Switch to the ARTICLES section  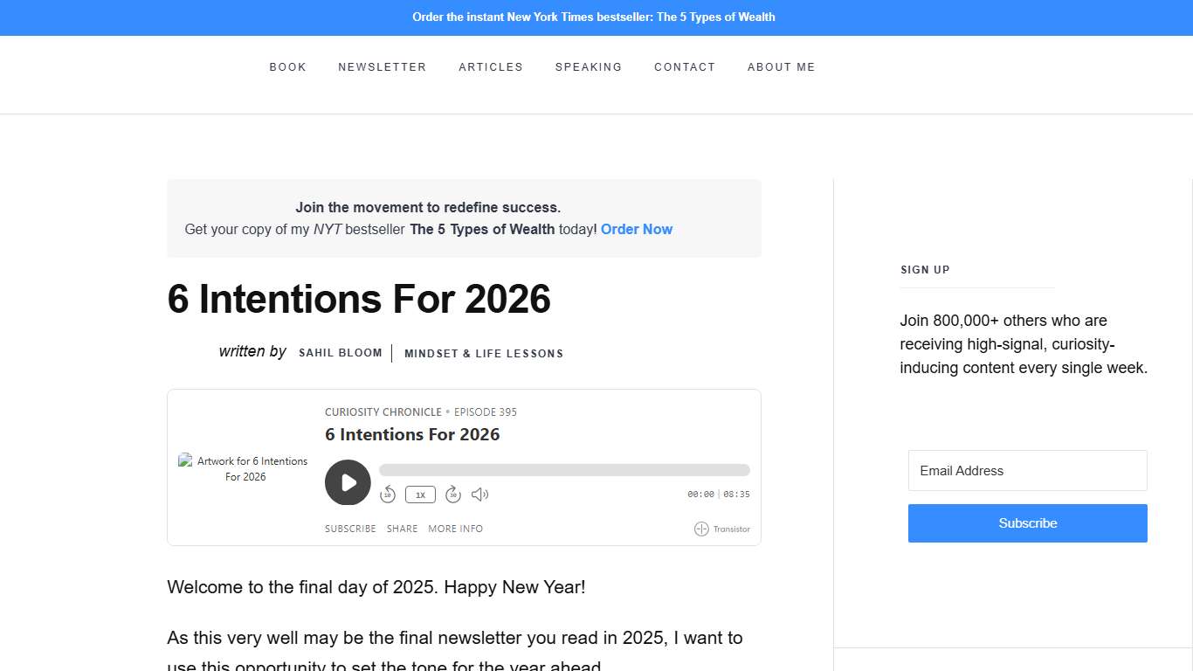[x=491, y=67]
